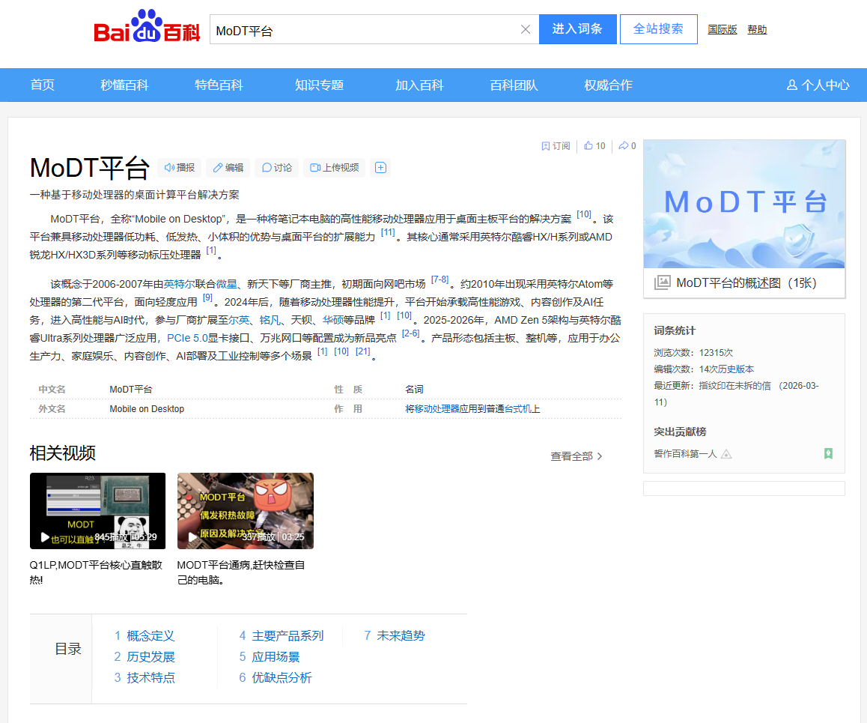Share the entry via share arrow icon

(627, 146)
